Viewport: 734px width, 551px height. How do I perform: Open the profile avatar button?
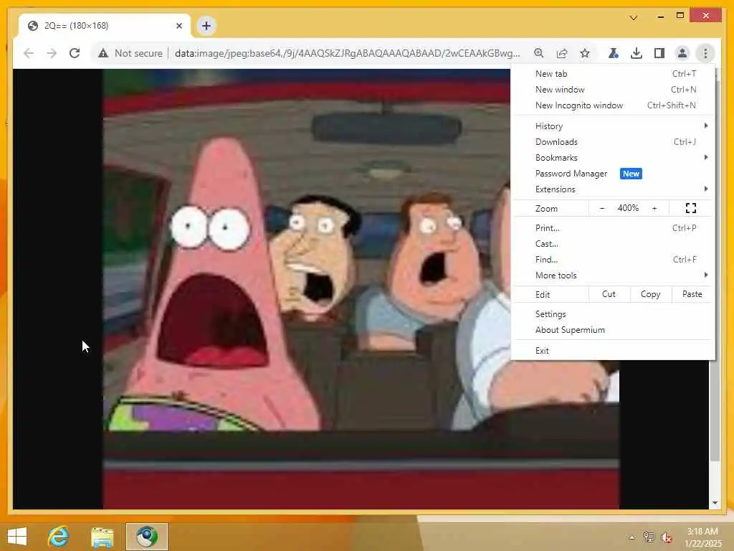click(x=682, y=53)
